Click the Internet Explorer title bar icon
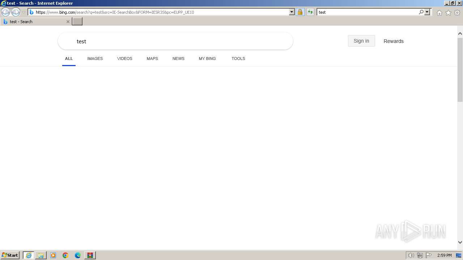Screen dimensions: 463x260 pyautogui.click(x=4, y=3)
